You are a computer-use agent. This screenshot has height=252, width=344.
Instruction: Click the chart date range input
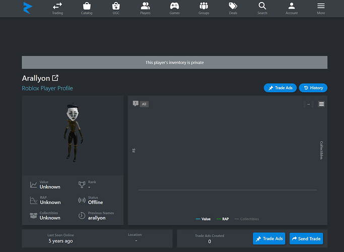point(308,104)
